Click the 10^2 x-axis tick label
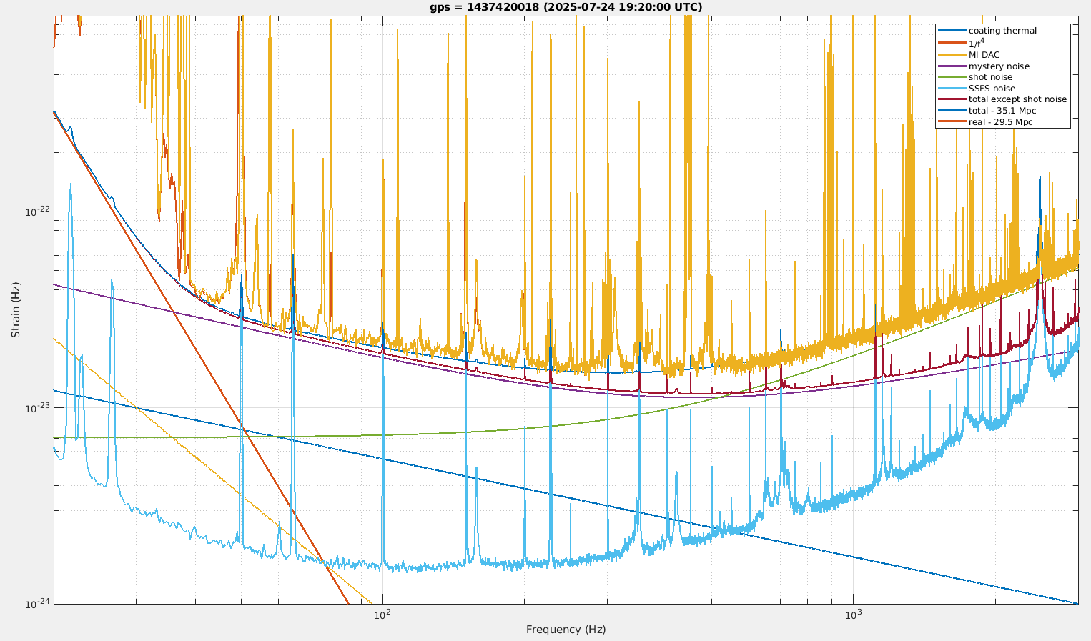1091x641 pixels. 383,614
